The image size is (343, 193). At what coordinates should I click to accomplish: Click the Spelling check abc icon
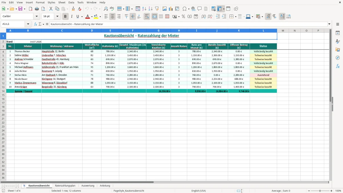[112, 9]
